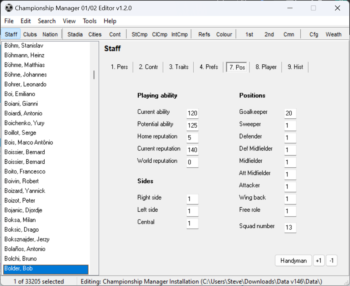Switch to the Nation section
Viewport: 350px width, 286px height.
pos(50,34)
